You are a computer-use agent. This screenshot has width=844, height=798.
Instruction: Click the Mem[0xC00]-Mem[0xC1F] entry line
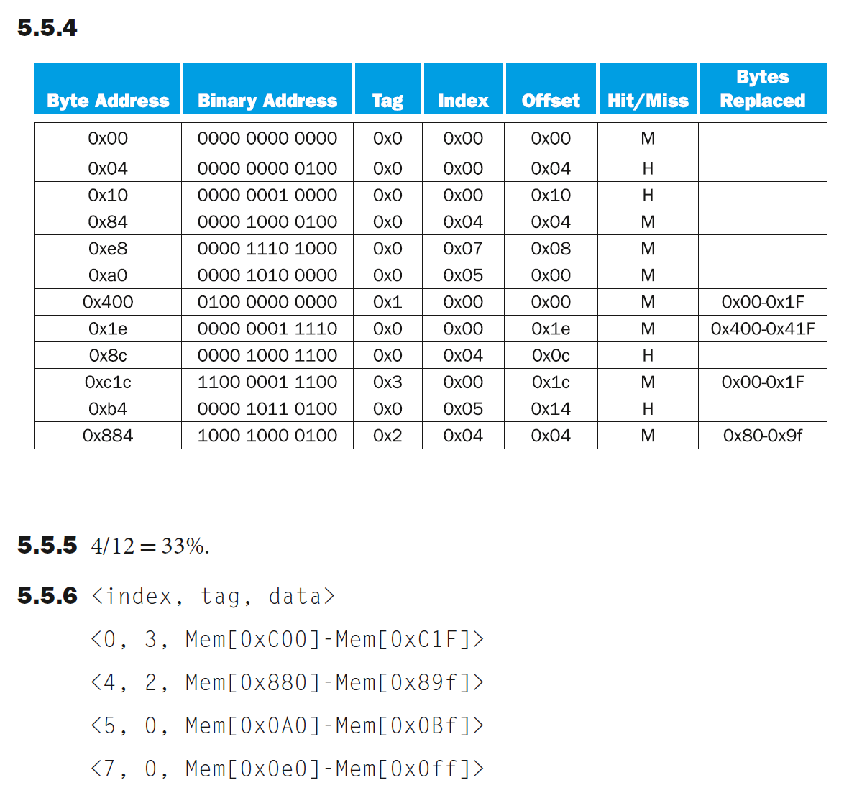point(287,639)
